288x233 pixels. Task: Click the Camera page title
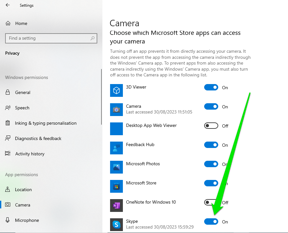click(x=124, y=23)
